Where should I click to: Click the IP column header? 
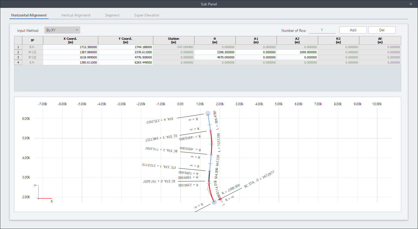pyautogui.click(x=32, y=40)
